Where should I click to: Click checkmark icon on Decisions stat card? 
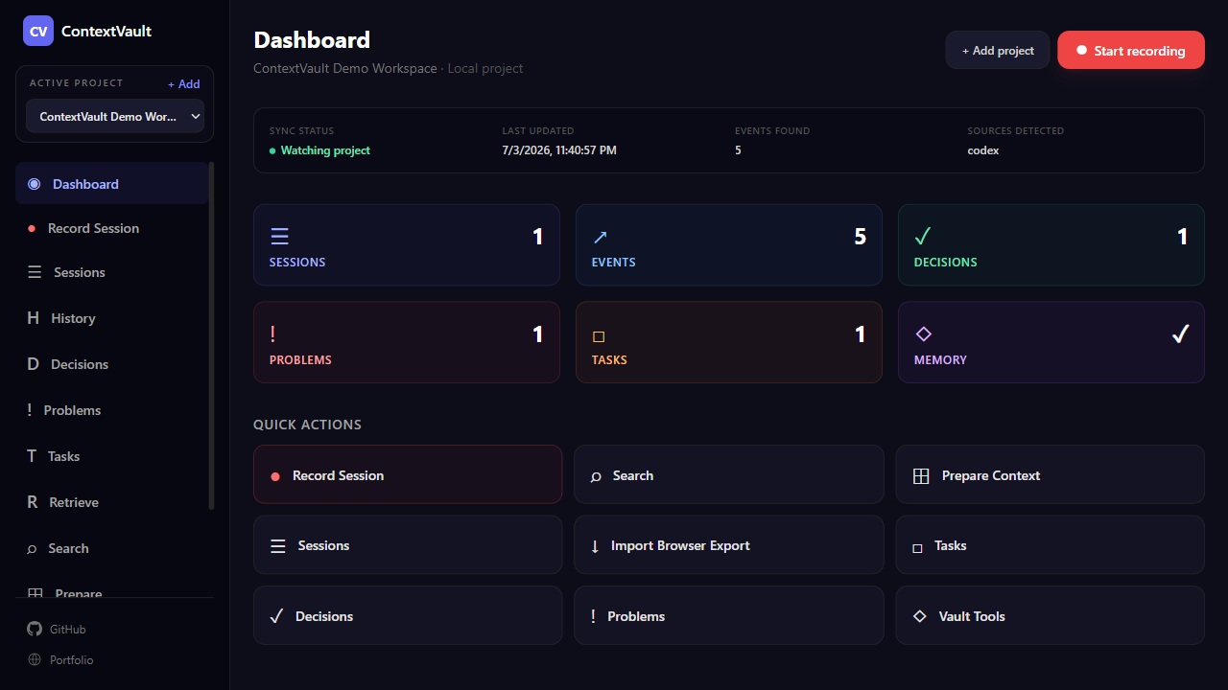(923, 236)
